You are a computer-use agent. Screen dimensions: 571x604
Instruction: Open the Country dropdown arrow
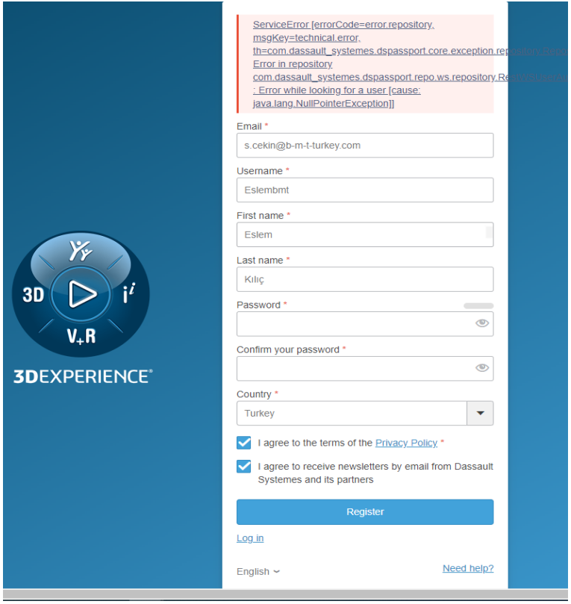480,413
